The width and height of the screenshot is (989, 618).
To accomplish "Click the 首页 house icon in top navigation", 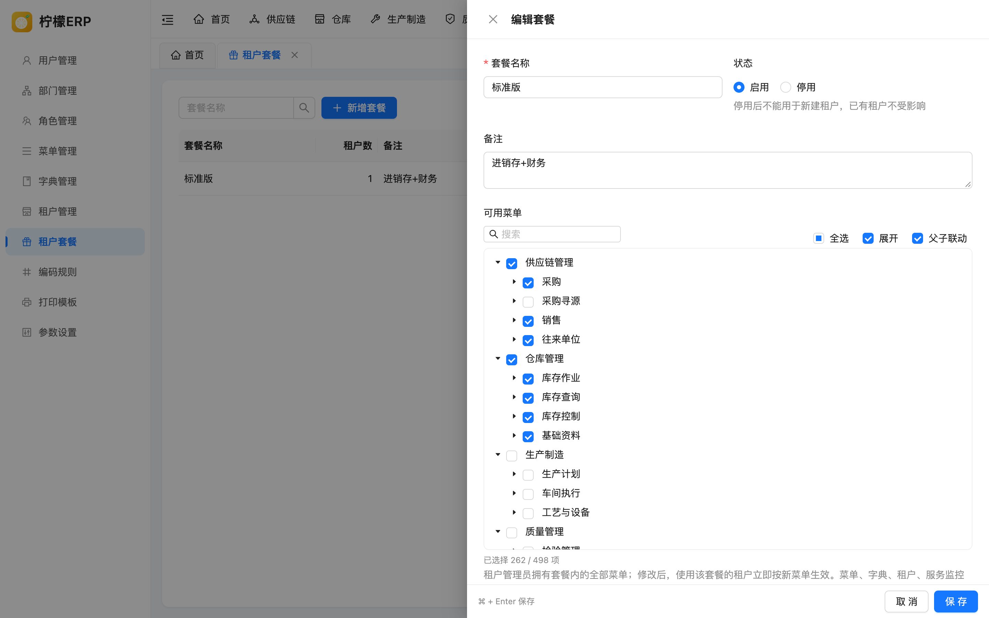I will 199,19.
